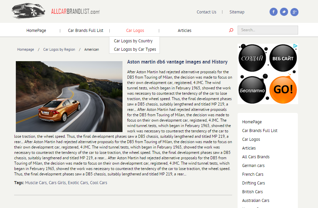Click Homepage breadcrumb link
The image size is (318, 208).
tap(26, 49)
